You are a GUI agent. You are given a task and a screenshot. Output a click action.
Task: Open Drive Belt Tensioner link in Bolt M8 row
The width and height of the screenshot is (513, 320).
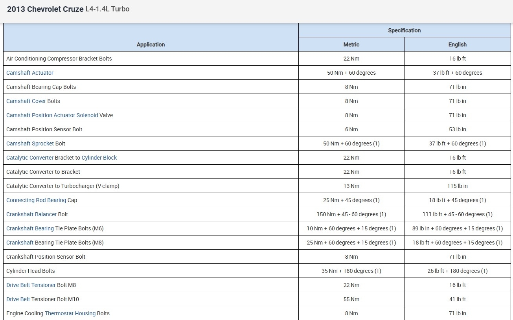pos(31,285)
